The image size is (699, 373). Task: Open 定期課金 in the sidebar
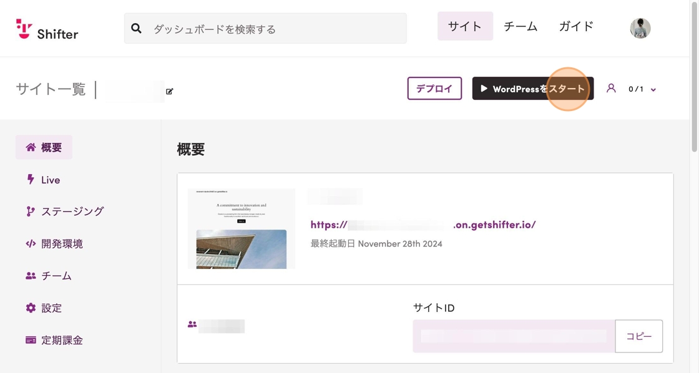(x=54, y=340)
